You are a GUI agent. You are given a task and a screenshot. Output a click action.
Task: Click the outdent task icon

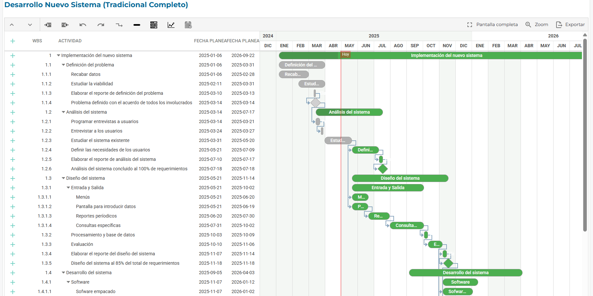click(65, 25)
